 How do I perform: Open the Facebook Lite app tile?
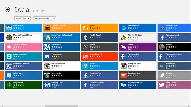[x=138, y=56]
